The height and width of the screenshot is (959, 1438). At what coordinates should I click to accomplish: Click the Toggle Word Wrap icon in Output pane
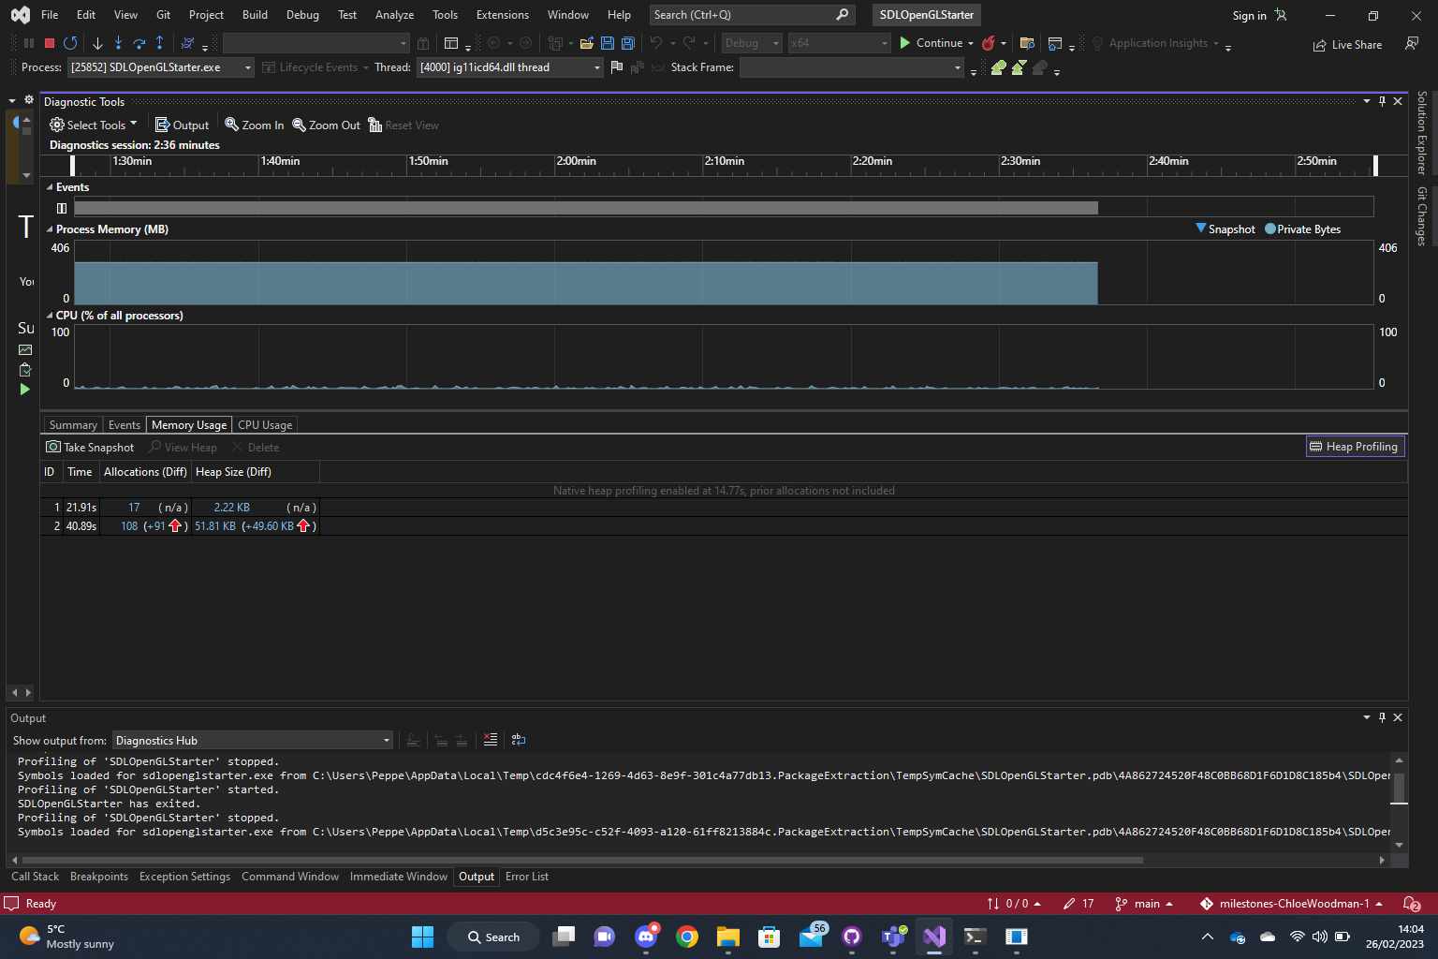point(519,740)
